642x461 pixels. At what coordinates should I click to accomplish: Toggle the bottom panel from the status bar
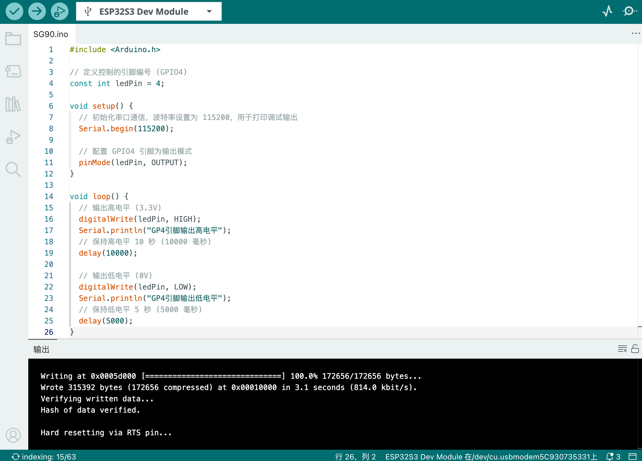[x=633, y=456]
